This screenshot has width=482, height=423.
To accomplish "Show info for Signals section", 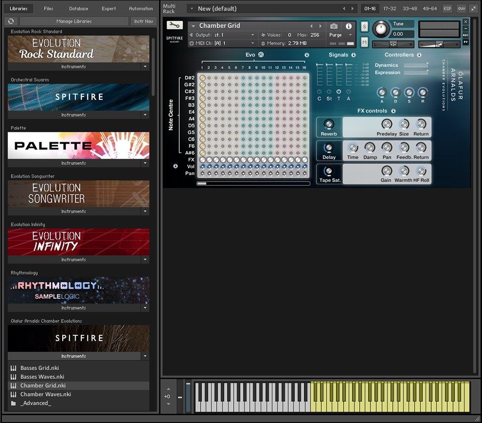I will (353, 55).
